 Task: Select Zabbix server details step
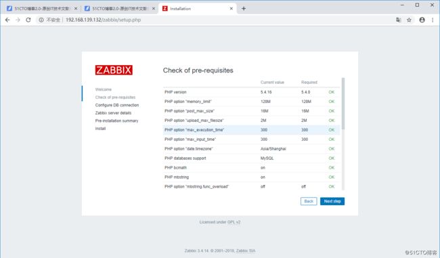click(x=113, y=113)
